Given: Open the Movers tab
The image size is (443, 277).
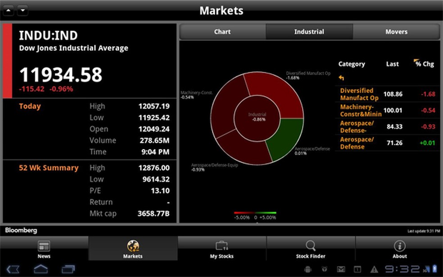Looking at the screenshot, I should click(396, 31).
